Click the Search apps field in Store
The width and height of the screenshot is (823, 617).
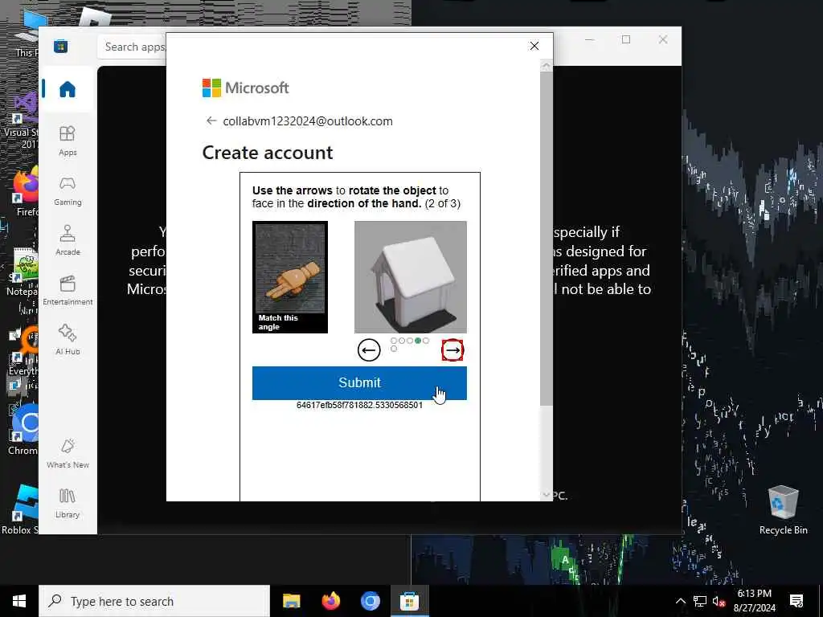pyautogui.click(x=132, y=47)
